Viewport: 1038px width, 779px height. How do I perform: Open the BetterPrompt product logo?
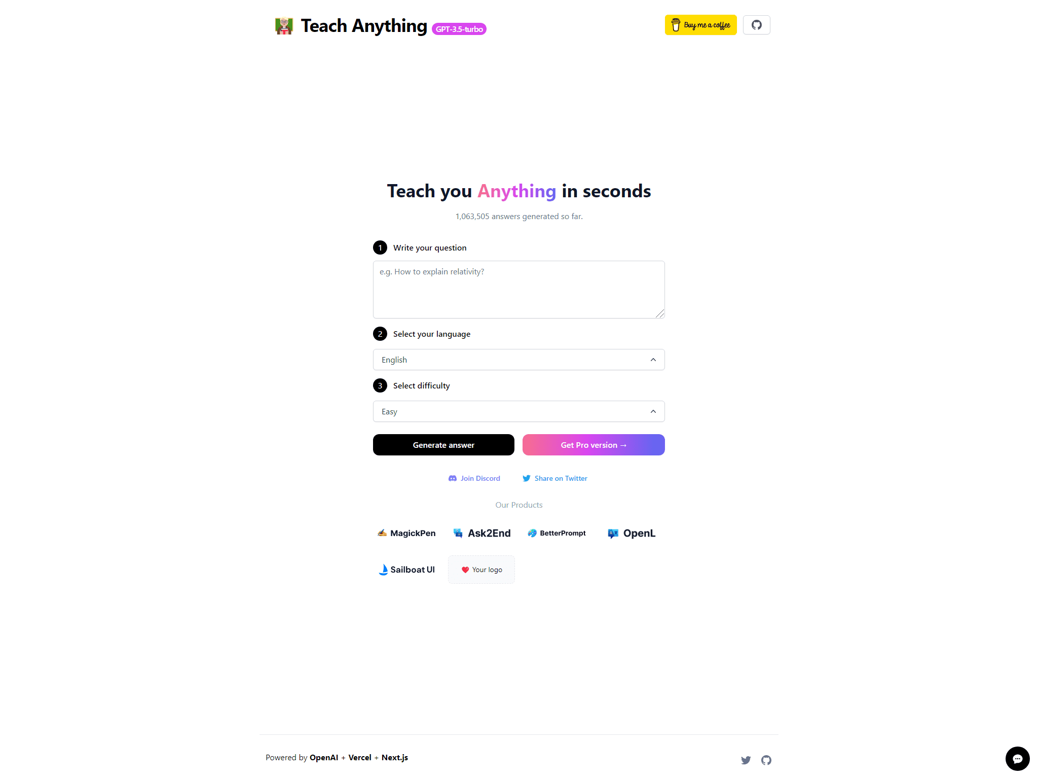557,533
